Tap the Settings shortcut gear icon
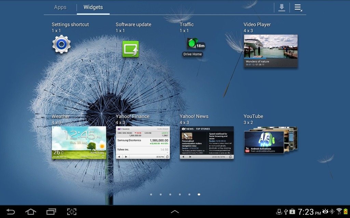This screenshot has width=350, height=218. tap(62, 44)
